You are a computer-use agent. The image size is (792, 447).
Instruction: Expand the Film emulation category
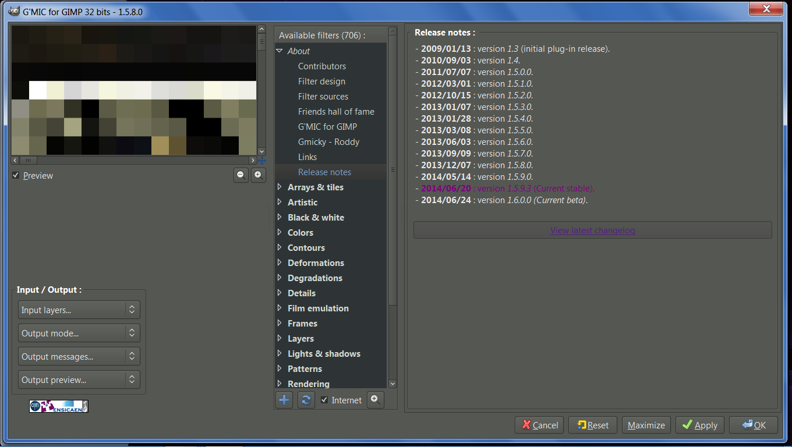pos(280,308)
